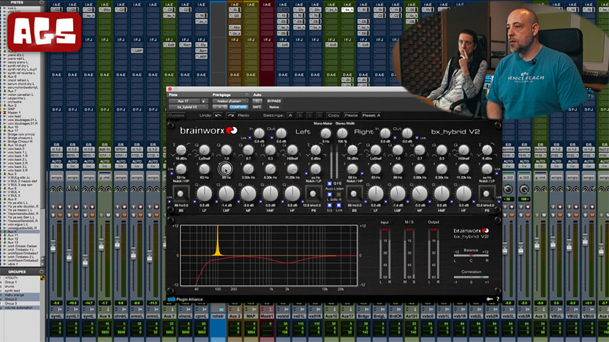Click the volume automation group entry
609x342 pixels.
(x=18, y=308)
